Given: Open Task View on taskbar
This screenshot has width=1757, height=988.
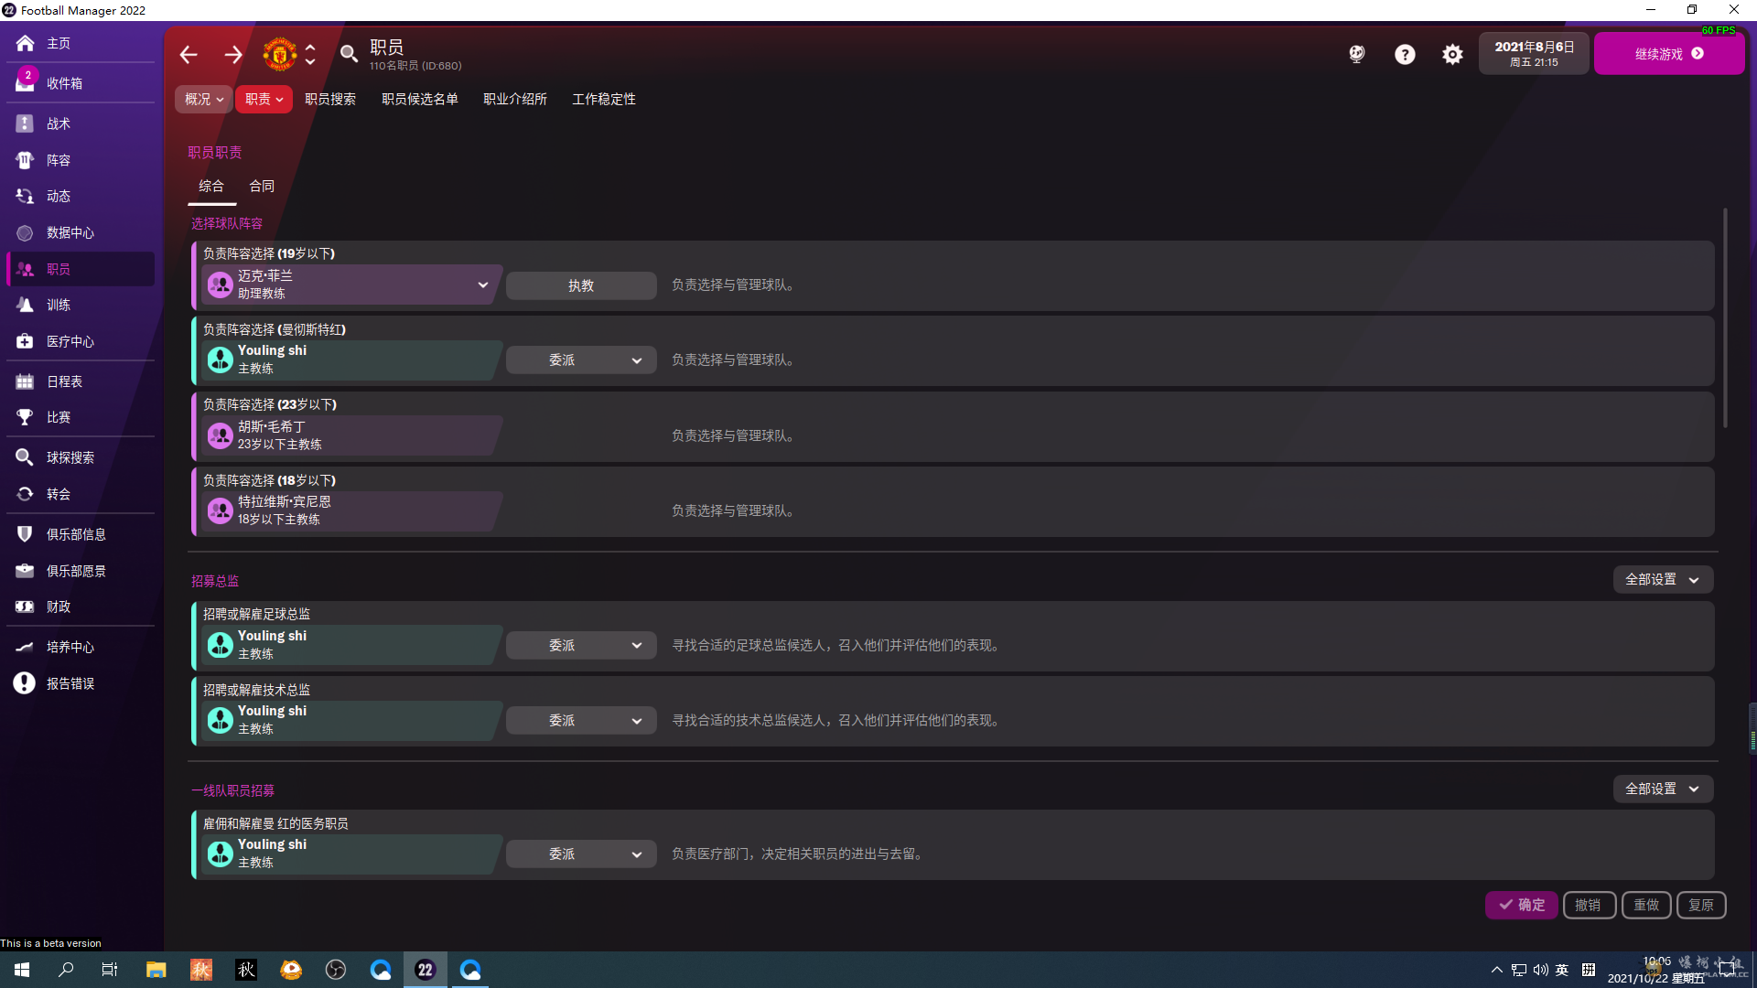Looking at the screenshot, I should pyautogui.click(x=110, y=970).
